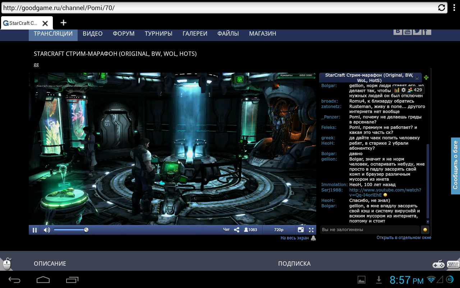Click the mouse mode icon

[7, 264]
